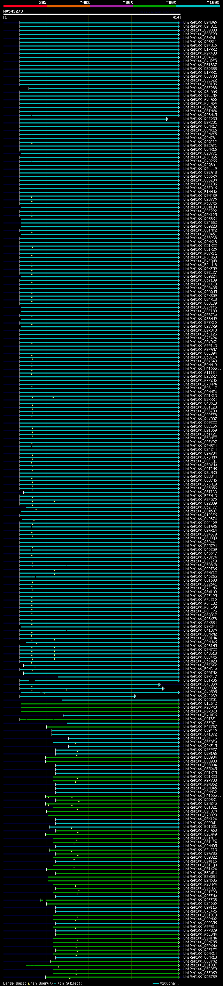Viewport: 223px width, 986px height.
Task: Select label UniRef100_Q39822
Action: pos(200,858)
